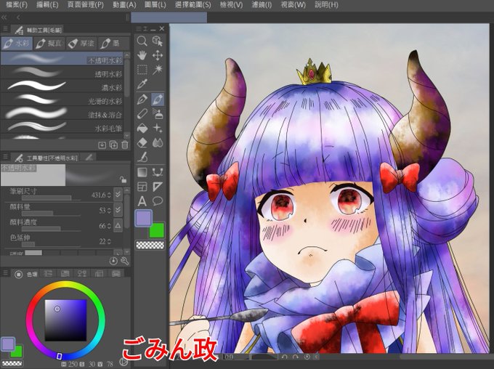Expand the amount of paint dynamics dropdown
This screenshot has width=494, height=369.
tap(118, 210)
